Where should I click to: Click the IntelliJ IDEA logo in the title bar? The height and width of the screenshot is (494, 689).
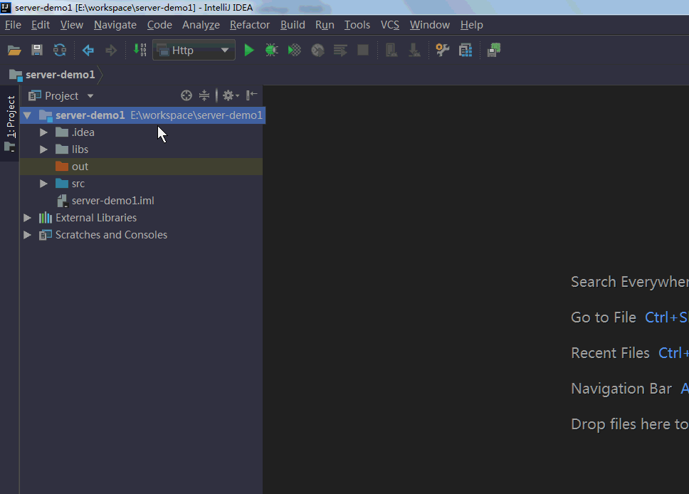point(6,7)
